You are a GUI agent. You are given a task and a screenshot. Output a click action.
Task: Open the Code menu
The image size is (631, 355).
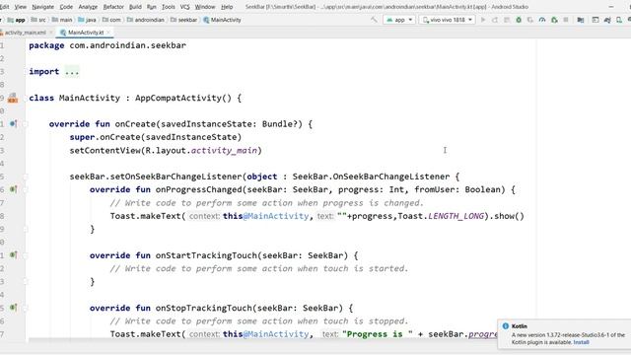(x=66, y=7)
